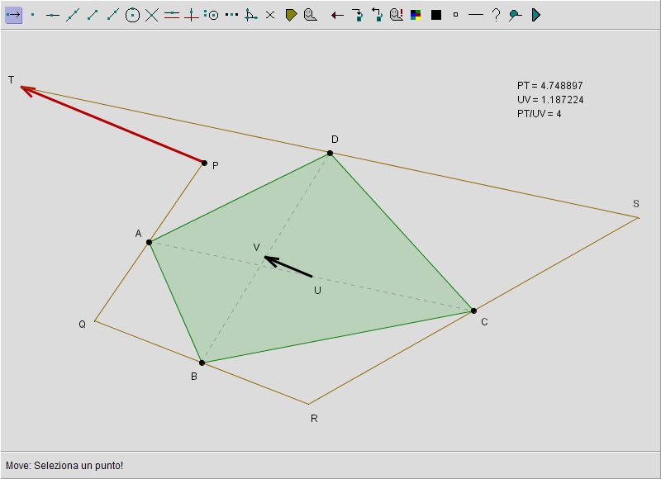Open the black default color selector
The width and height of the screenshot is (661, 479).
[436, 15]
